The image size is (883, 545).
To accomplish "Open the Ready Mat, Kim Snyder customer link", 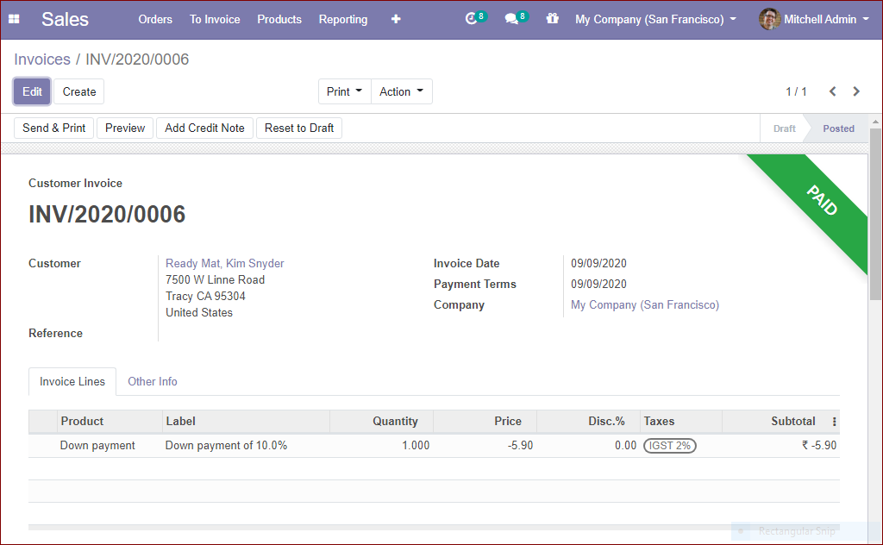I will tap(225, 264).
